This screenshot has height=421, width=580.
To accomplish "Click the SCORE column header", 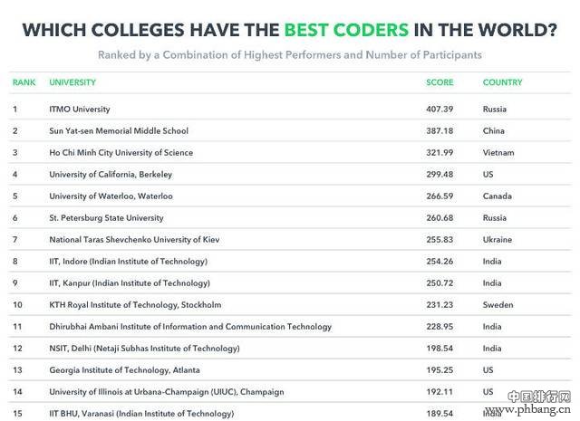I will [440, 82].
